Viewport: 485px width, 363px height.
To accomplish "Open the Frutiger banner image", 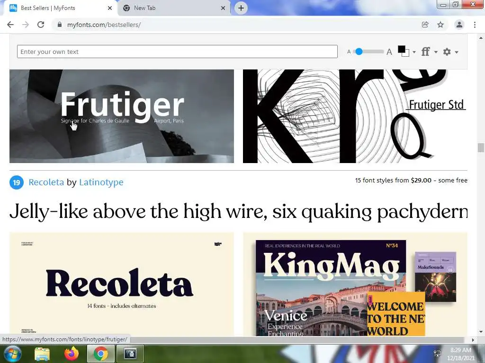I will click(122, 116).
